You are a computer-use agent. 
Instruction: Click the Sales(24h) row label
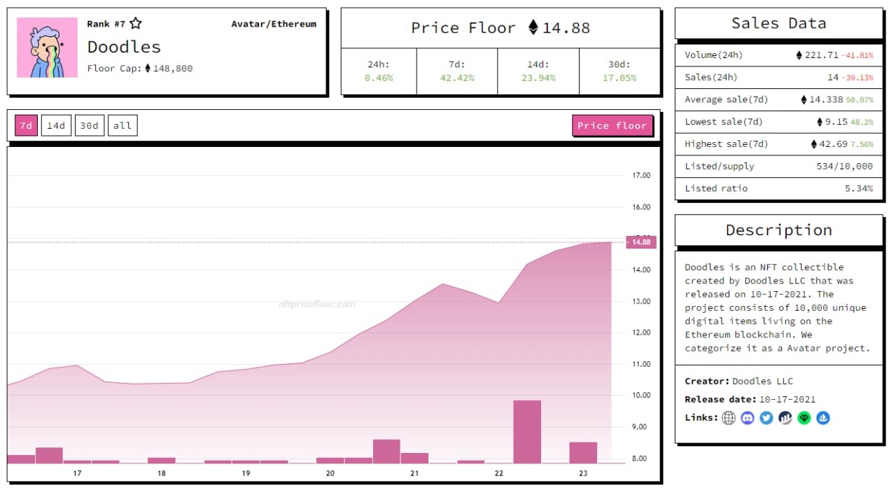[711, 77]
